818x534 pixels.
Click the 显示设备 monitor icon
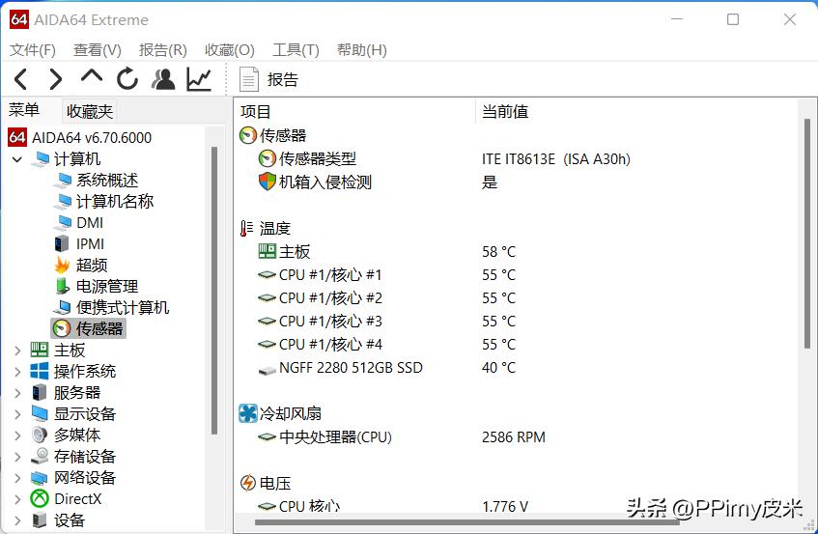(x=40, y=413)
